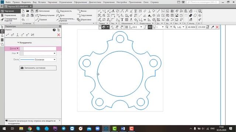Click the red X stop command button
The width and height of the screenshot is (236, 132).
[217, 27]
